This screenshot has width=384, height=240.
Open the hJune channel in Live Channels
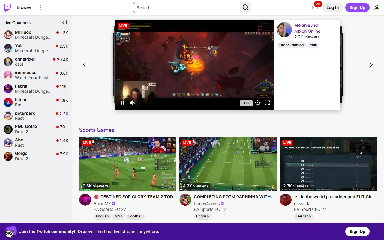click(36, 102)
